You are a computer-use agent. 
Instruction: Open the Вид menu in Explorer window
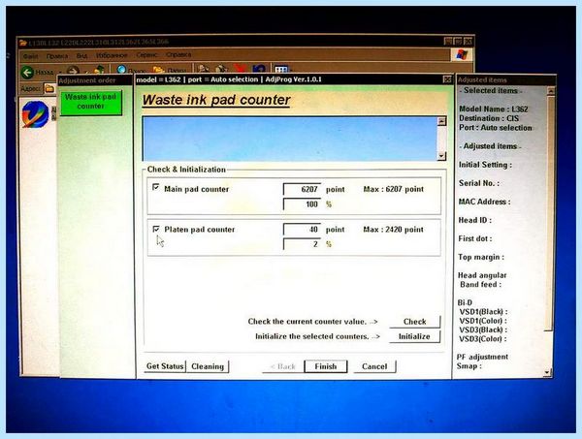[x=81, y=55]
